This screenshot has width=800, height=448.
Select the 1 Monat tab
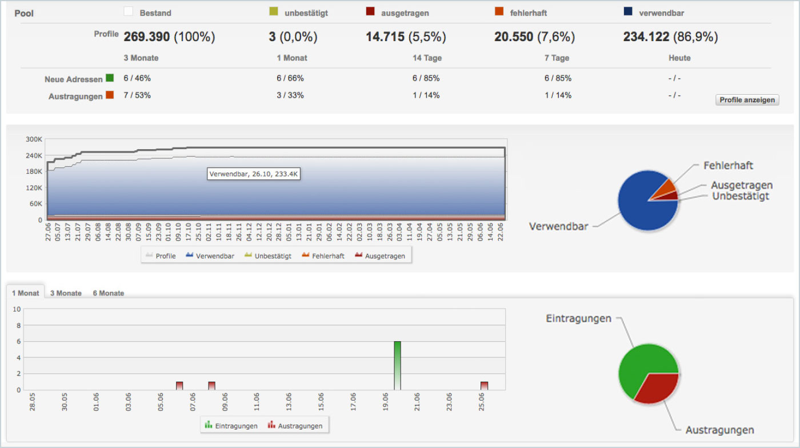[26, 293]
